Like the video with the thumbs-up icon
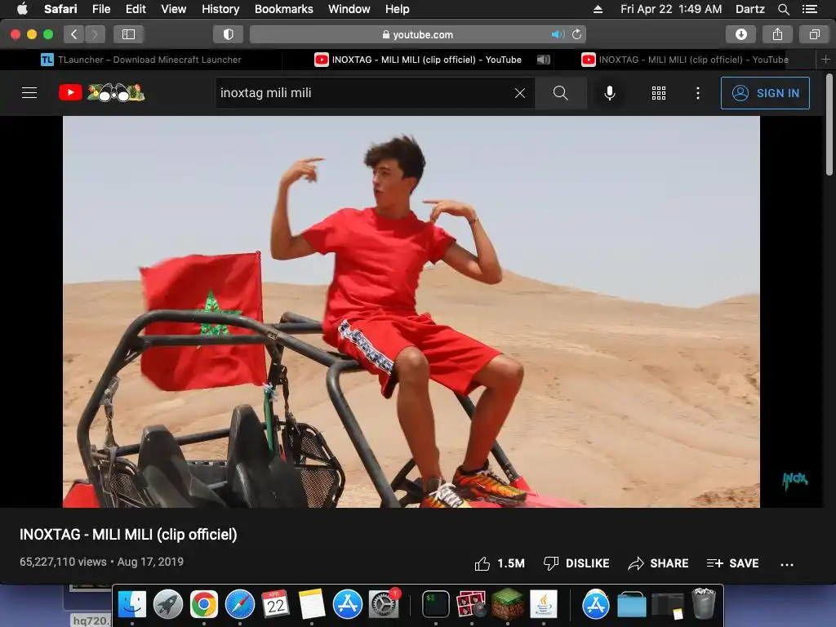This screenshot has width=836, height=627. click(x=482, y=563)
